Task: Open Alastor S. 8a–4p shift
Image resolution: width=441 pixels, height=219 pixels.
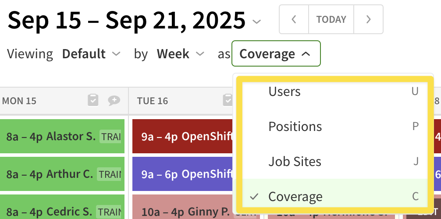Action: [x=62, y=136]
